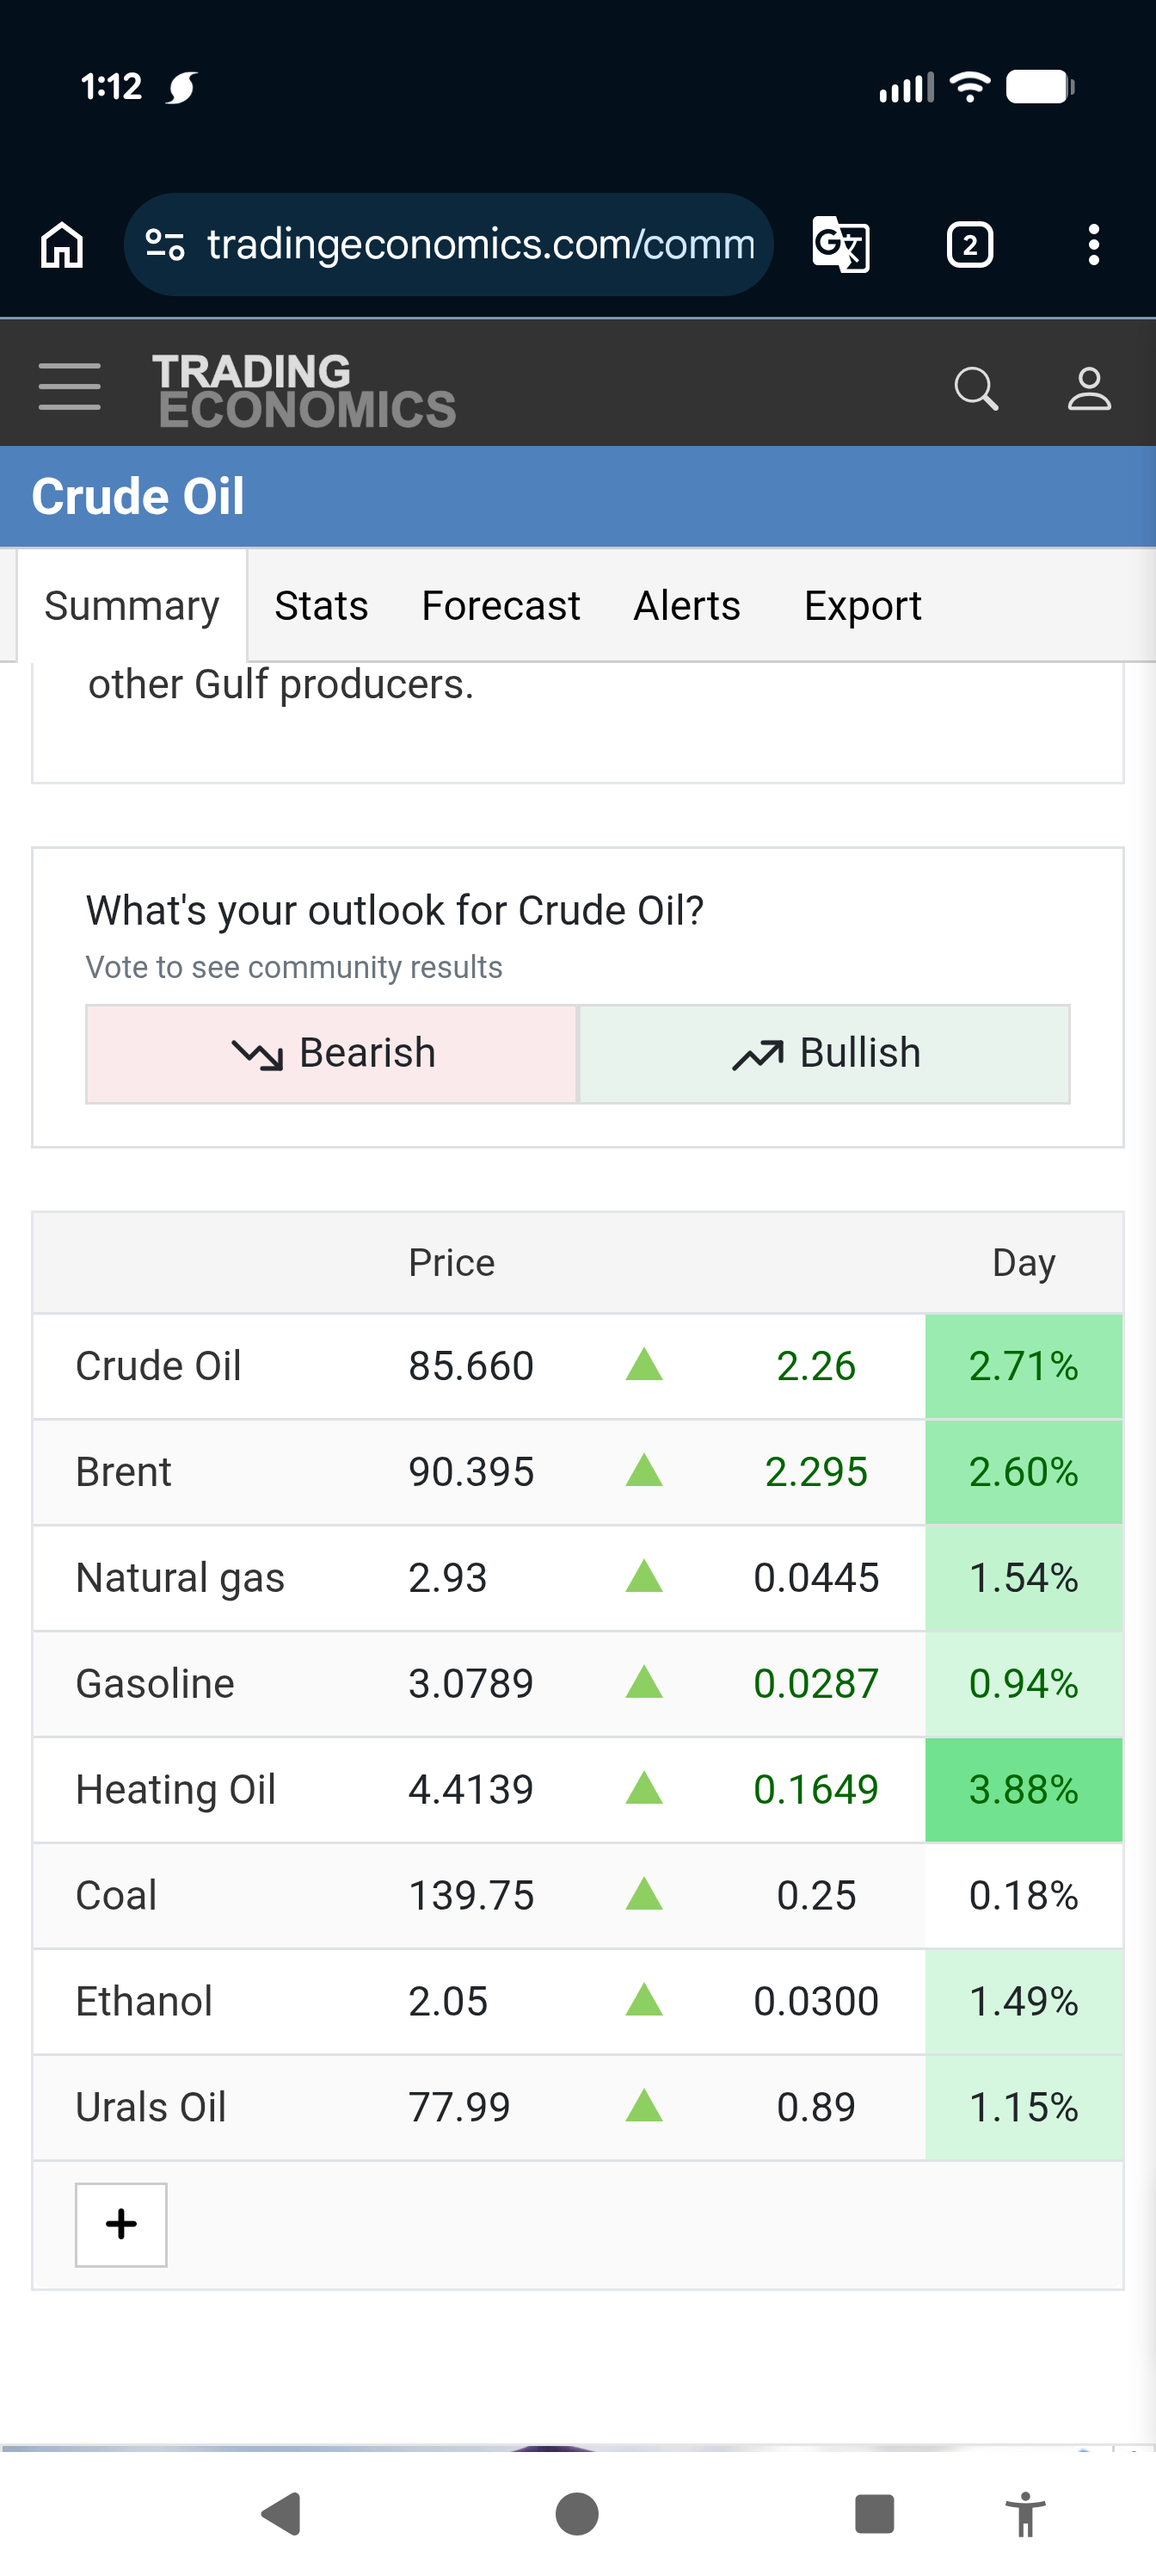Tap the search magnifier icon
The image size is (1156, 2576).
[x=976, y=388]
